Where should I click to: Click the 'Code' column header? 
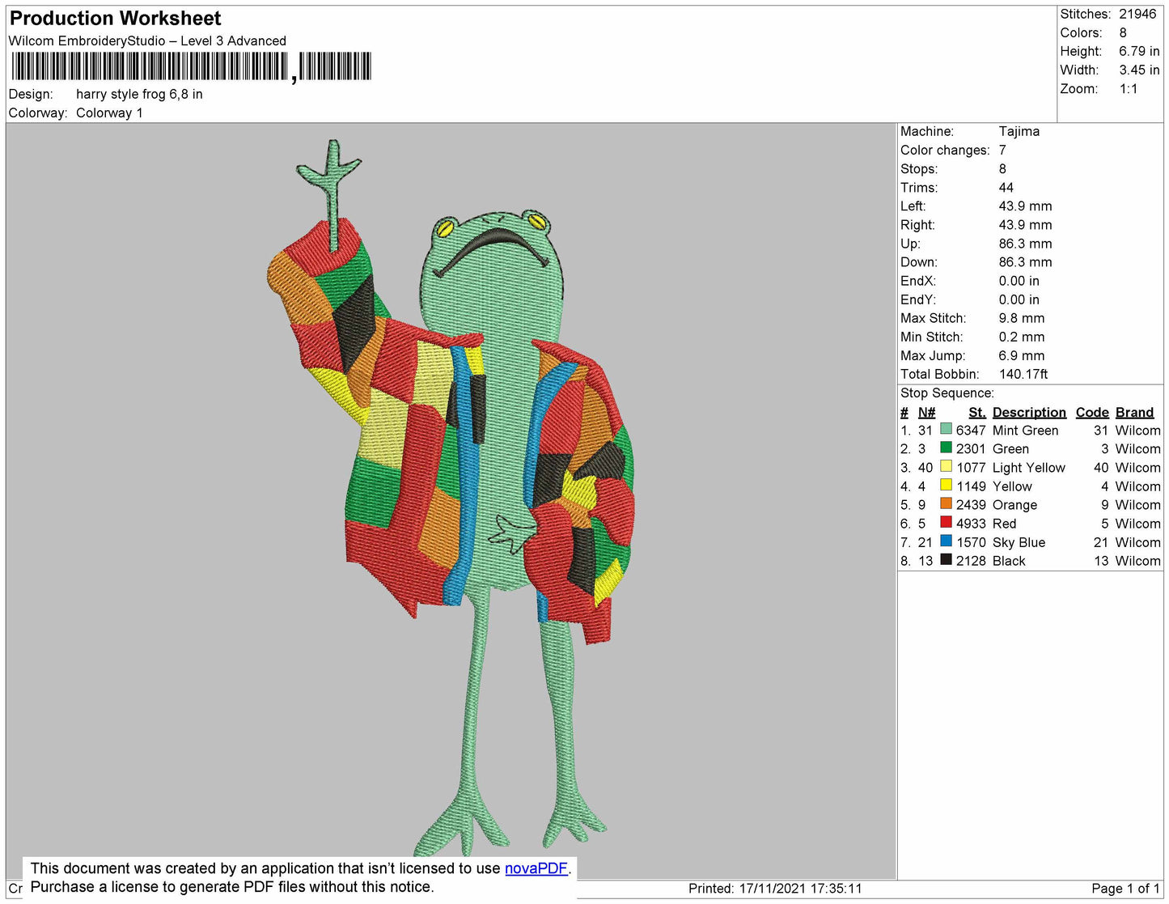point(1092,412)
